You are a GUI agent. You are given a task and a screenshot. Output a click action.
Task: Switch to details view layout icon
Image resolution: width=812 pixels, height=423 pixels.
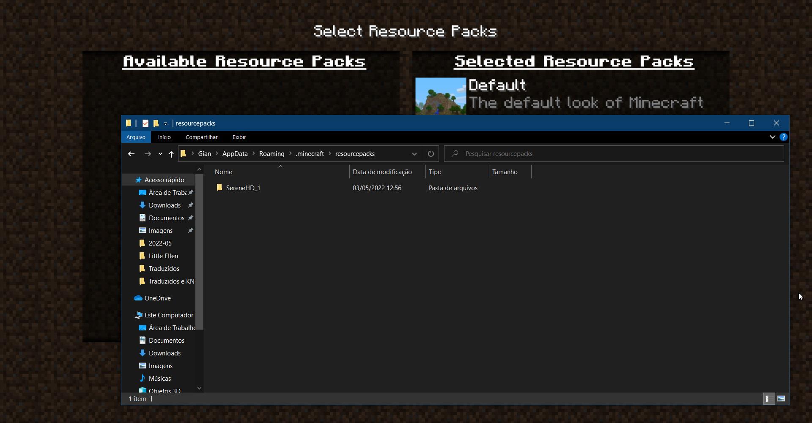[x=768, y=398]
